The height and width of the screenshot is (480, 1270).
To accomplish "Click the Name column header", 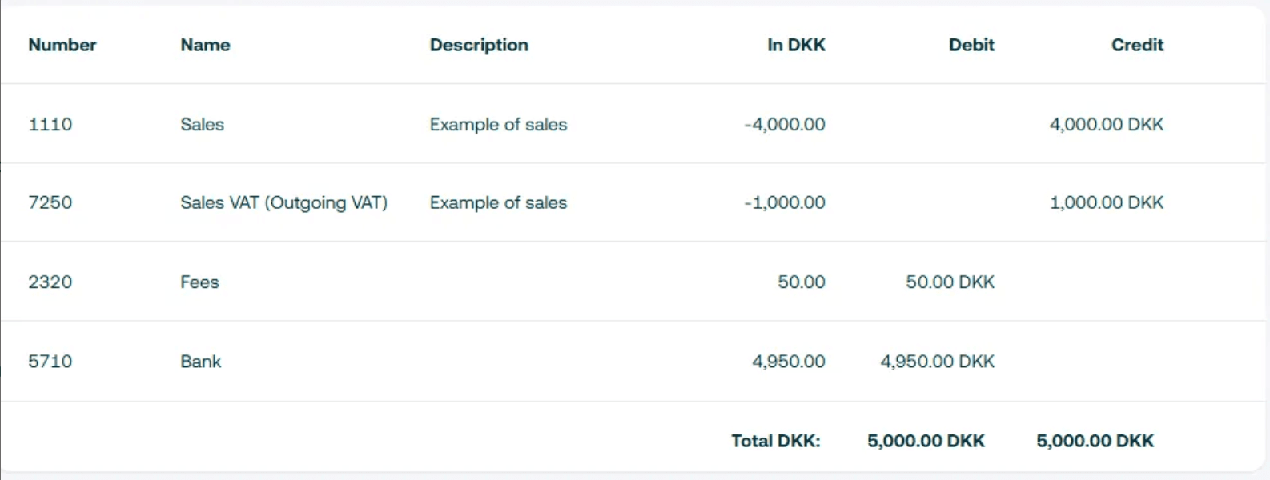I will coord(205,45).
